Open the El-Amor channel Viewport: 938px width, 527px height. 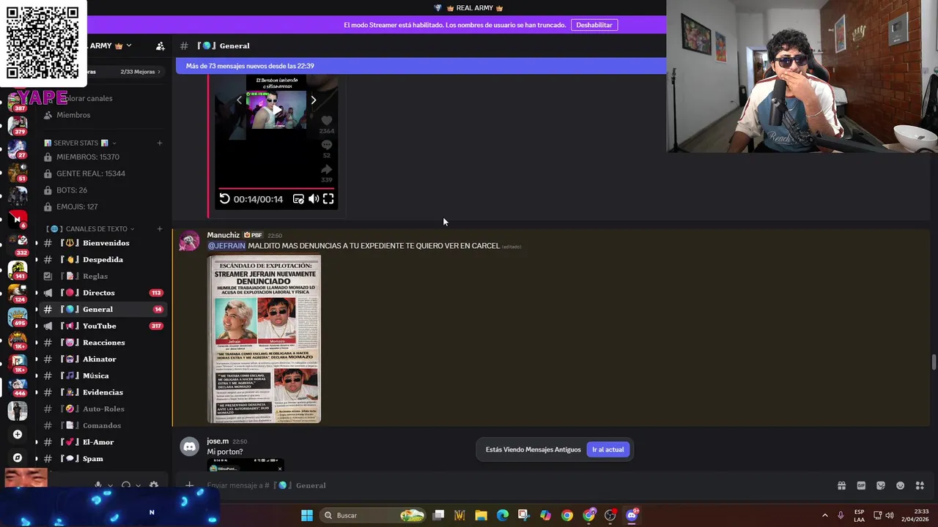click(103, 442)
